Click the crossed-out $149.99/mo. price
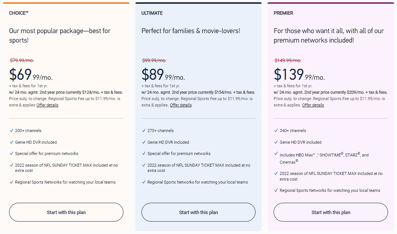 coord(287,61)
